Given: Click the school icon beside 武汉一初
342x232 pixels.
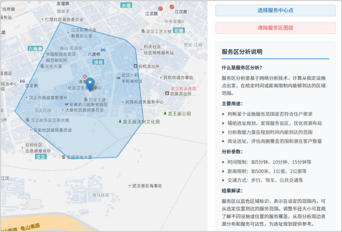Looking at the screenshot, I should [x=118, y=78].
